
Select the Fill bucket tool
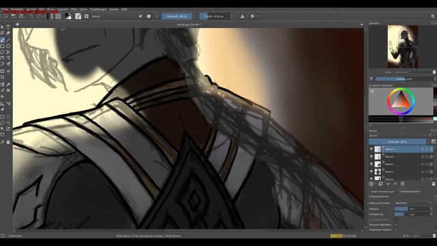point(2,96)
